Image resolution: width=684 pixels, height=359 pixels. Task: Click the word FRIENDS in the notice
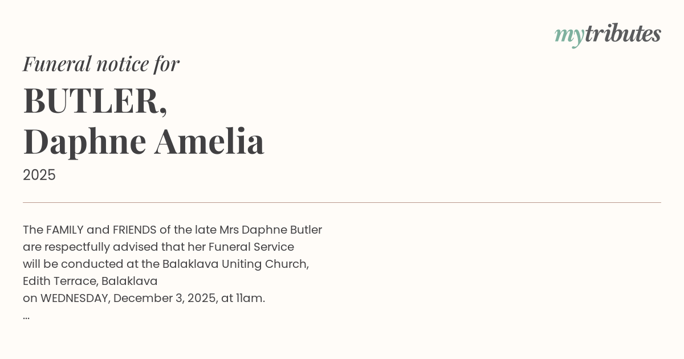[135, 230]
